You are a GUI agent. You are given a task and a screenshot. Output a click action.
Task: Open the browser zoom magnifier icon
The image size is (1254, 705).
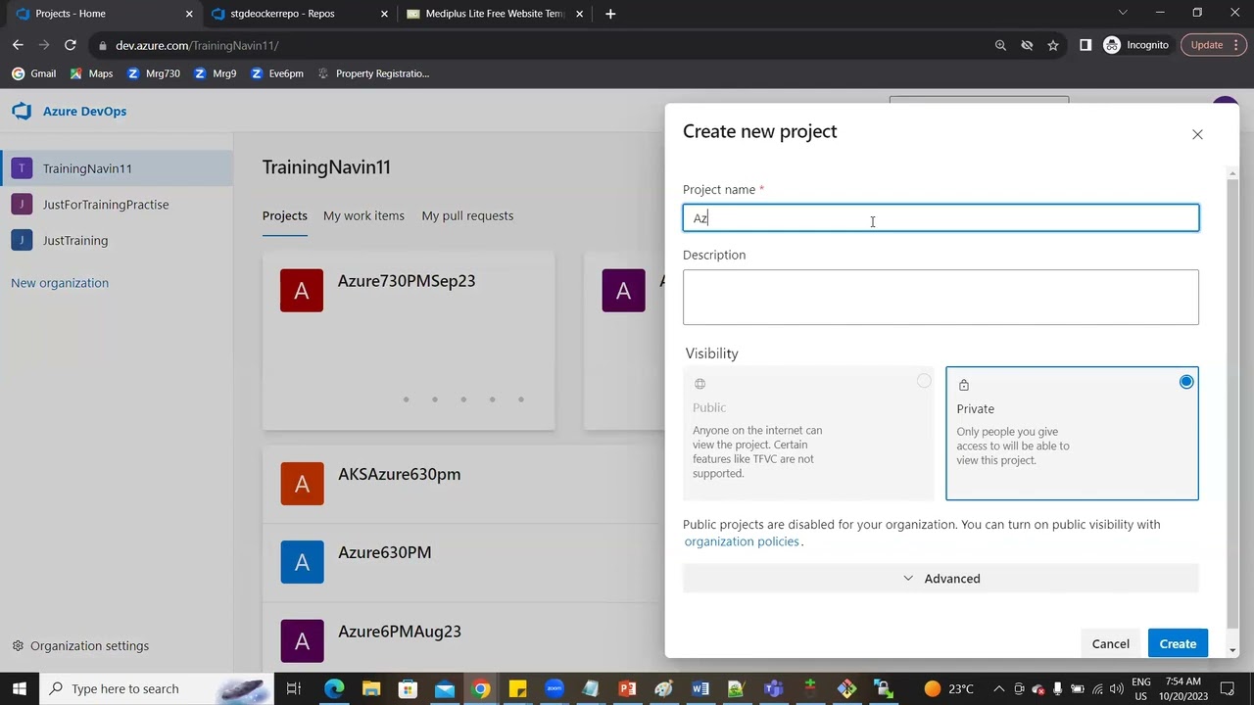[1000, 45]
